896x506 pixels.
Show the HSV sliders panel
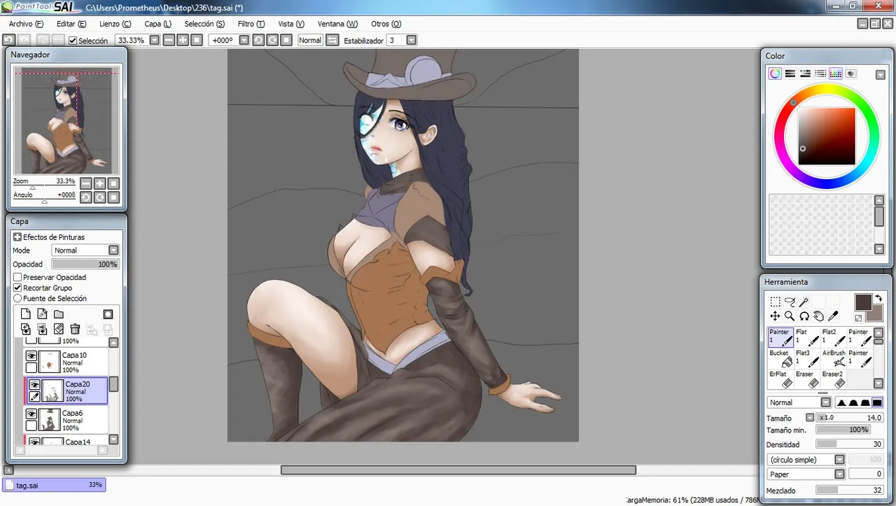point(806,73)
